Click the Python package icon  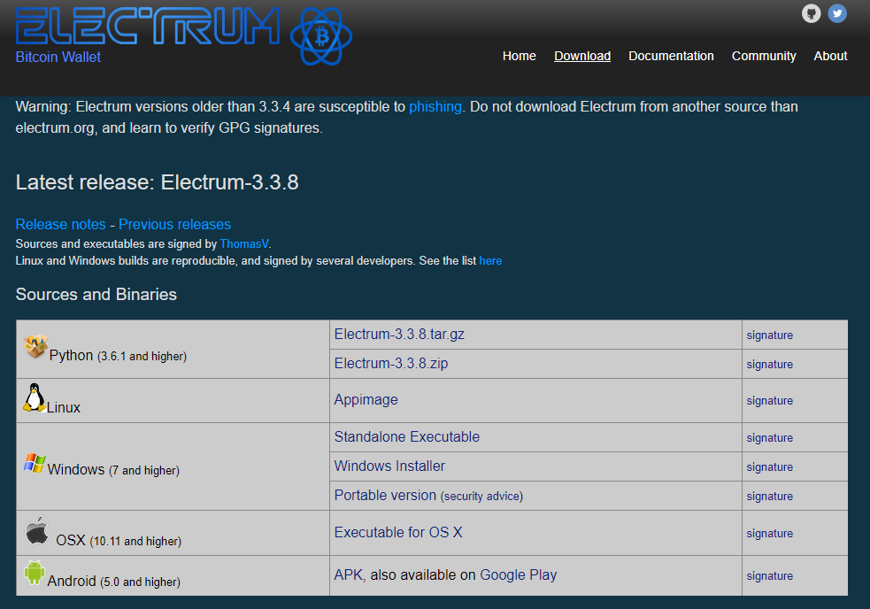[35, 346]
